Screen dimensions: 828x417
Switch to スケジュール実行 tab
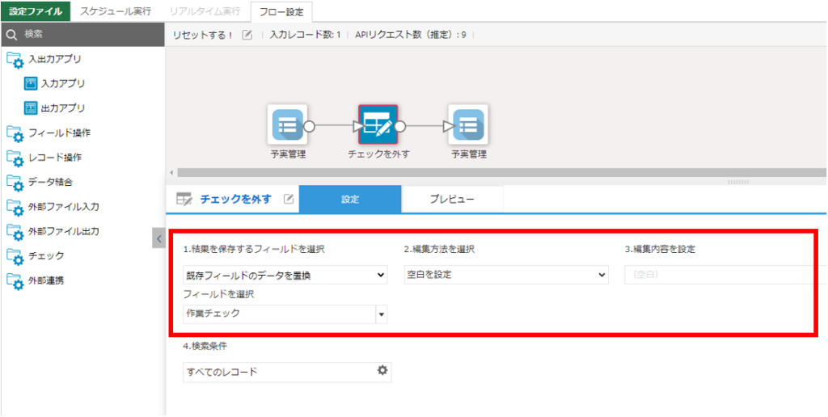115,11
